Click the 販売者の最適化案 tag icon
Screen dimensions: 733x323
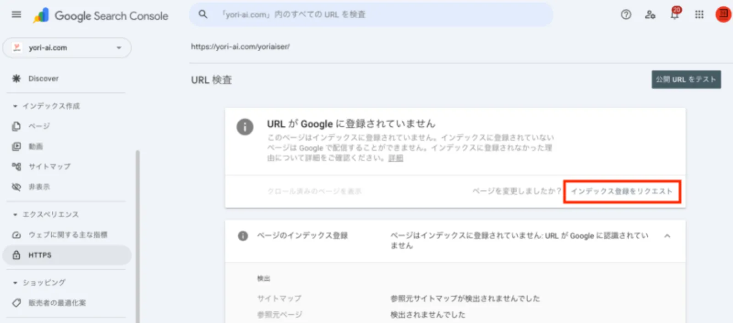tap(16, 303)
